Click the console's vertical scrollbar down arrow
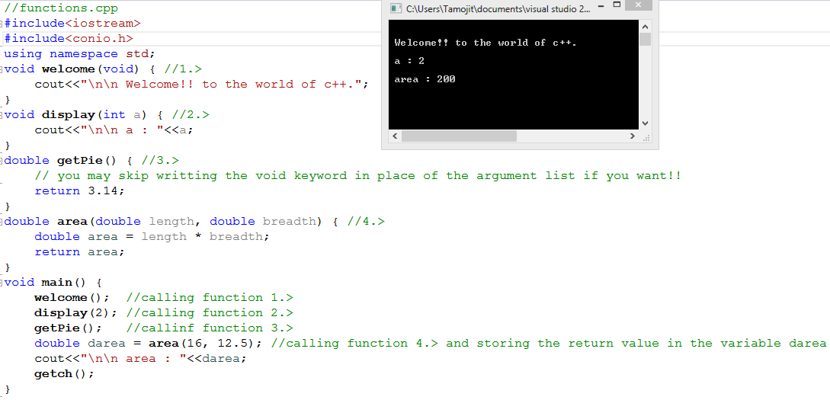 (x=645, y=123)
